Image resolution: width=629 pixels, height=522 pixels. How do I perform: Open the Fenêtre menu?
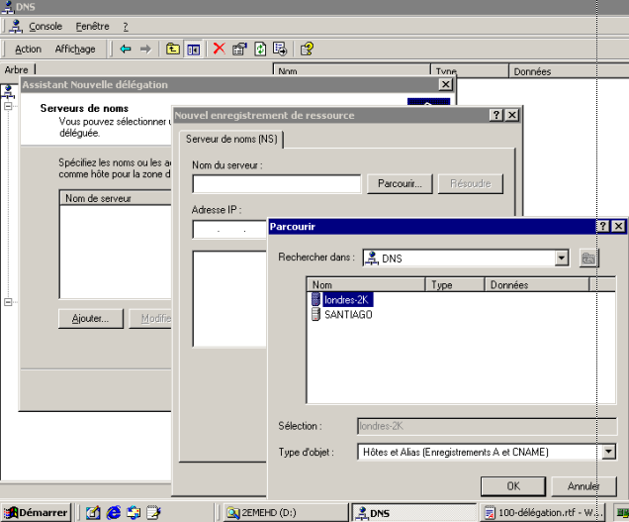(93, 26)
